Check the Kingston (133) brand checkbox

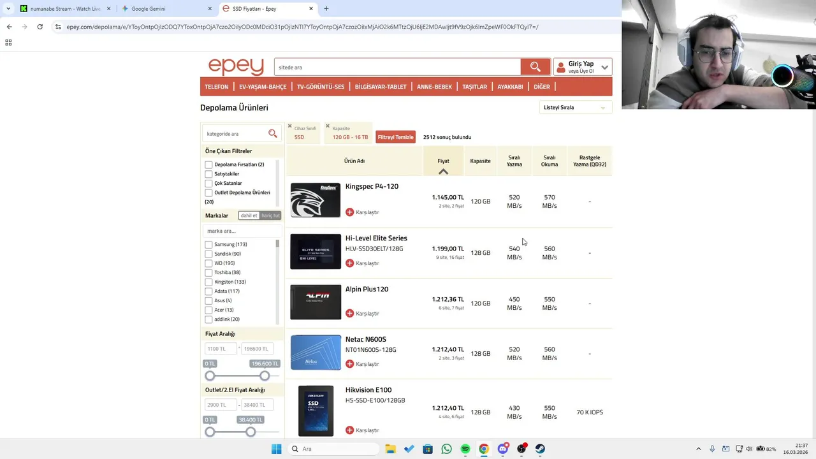click(x=208, y=282)
